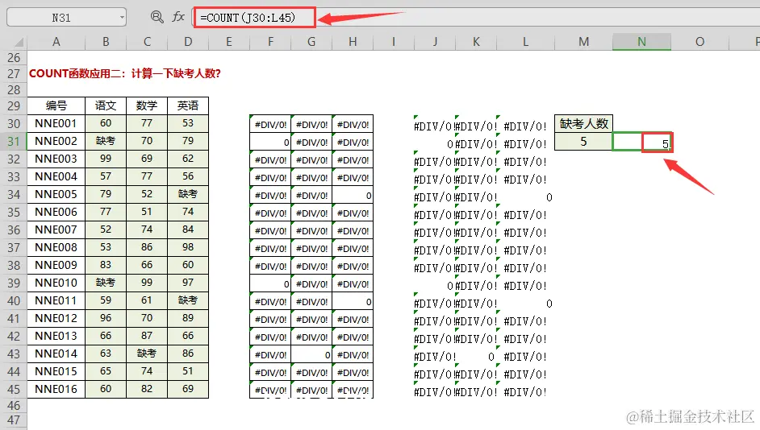Click cell M31 showing 5
Image resolution: width=760 pixels, height=430 pixels.
pyautogui.click(x=583, y=142)
